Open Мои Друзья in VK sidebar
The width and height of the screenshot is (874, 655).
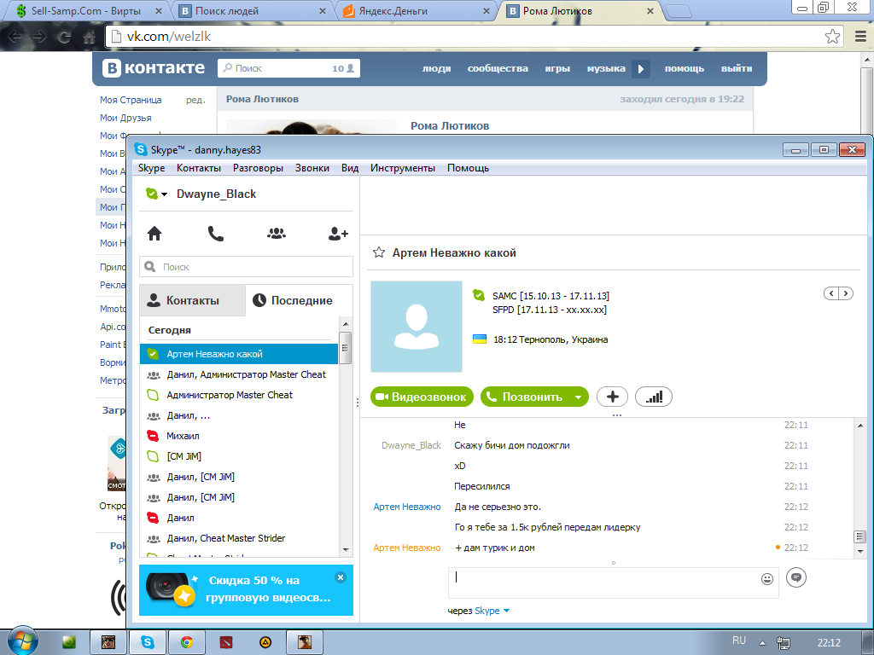click(x=125, y=118)
